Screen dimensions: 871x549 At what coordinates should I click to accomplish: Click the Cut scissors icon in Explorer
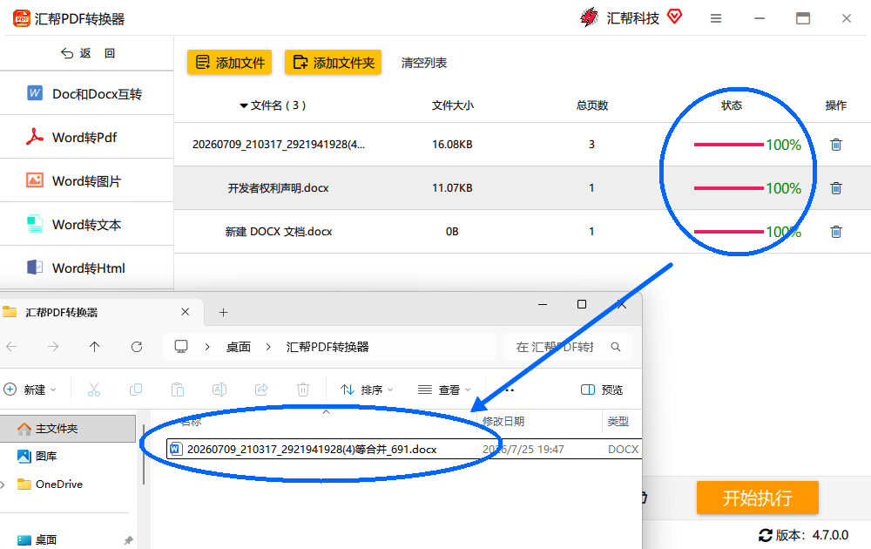(94, 390)
